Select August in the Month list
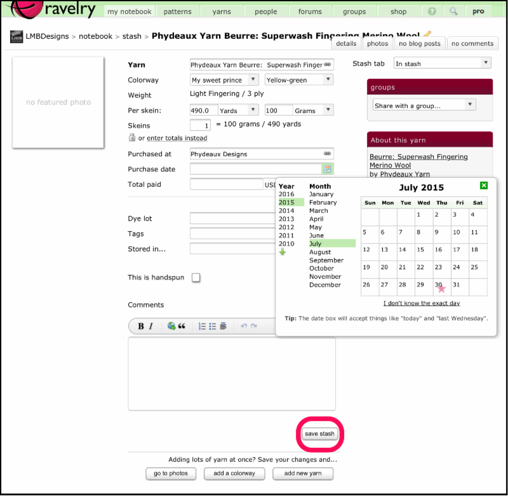The image size is (508, 496). [320, 252]
